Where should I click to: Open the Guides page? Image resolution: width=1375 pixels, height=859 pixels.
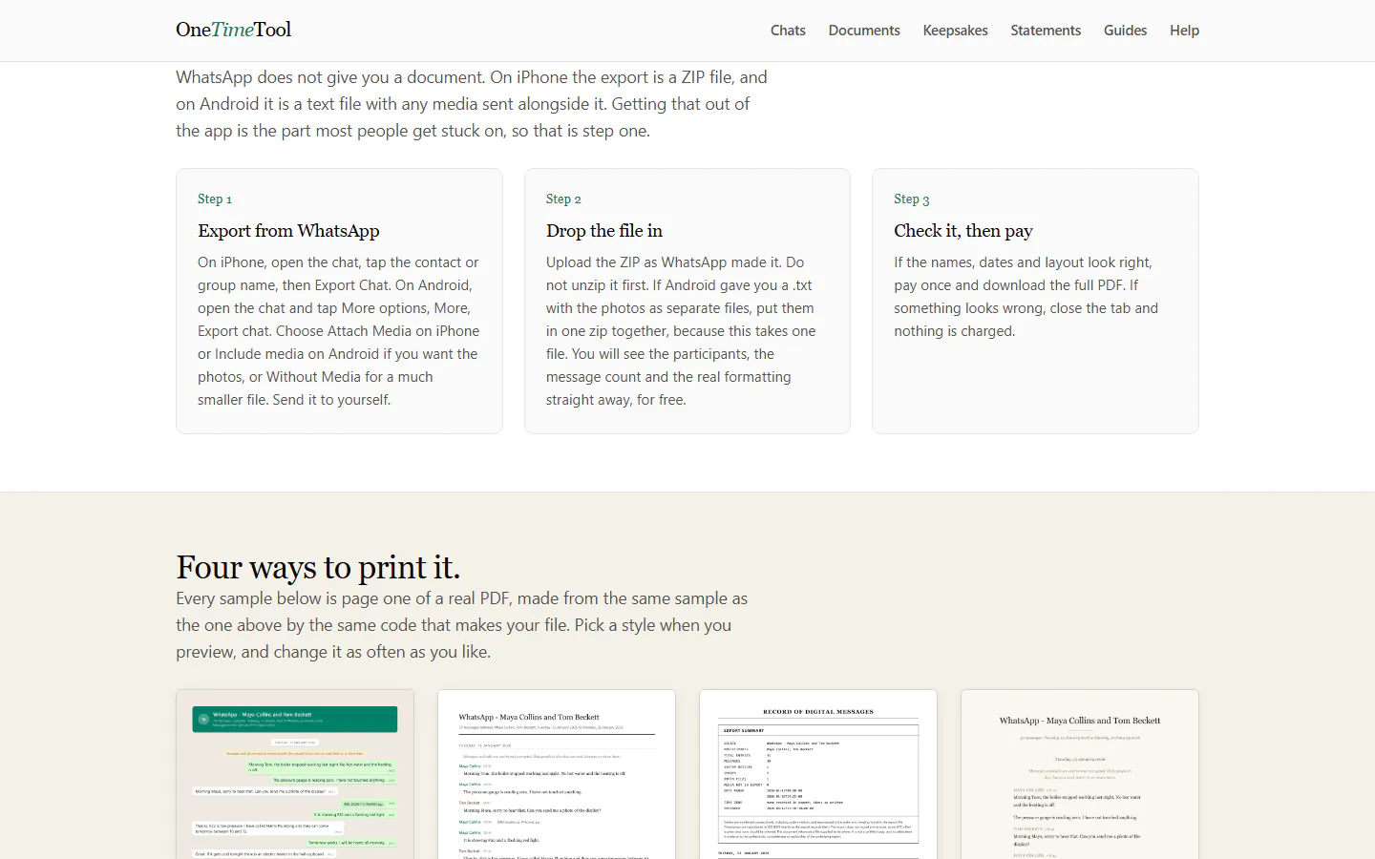(1125, 31)
